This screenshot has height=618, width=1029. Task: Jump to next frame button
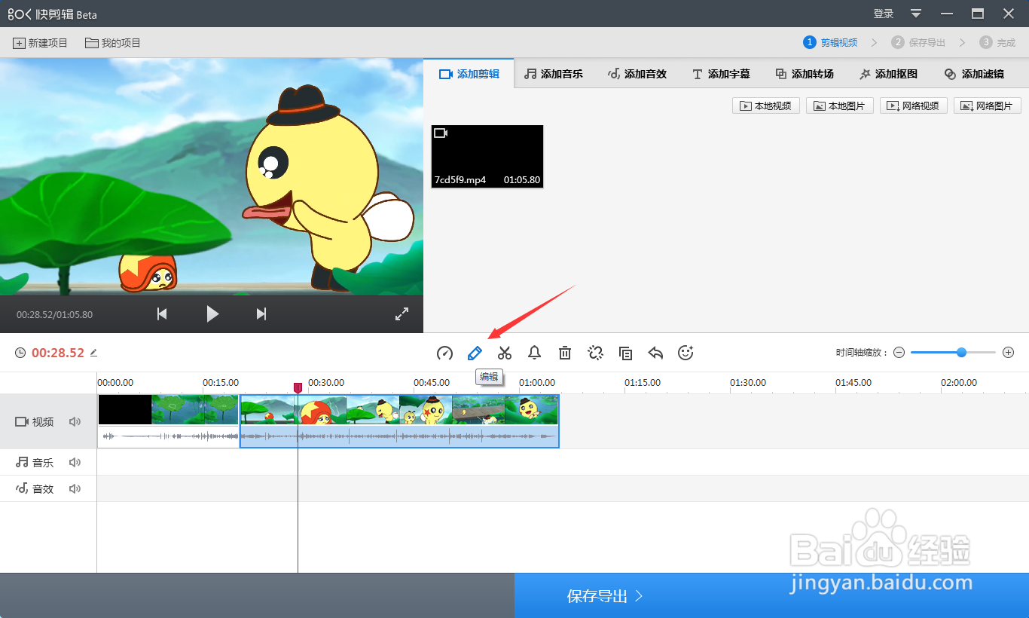(x=261, y=314)
